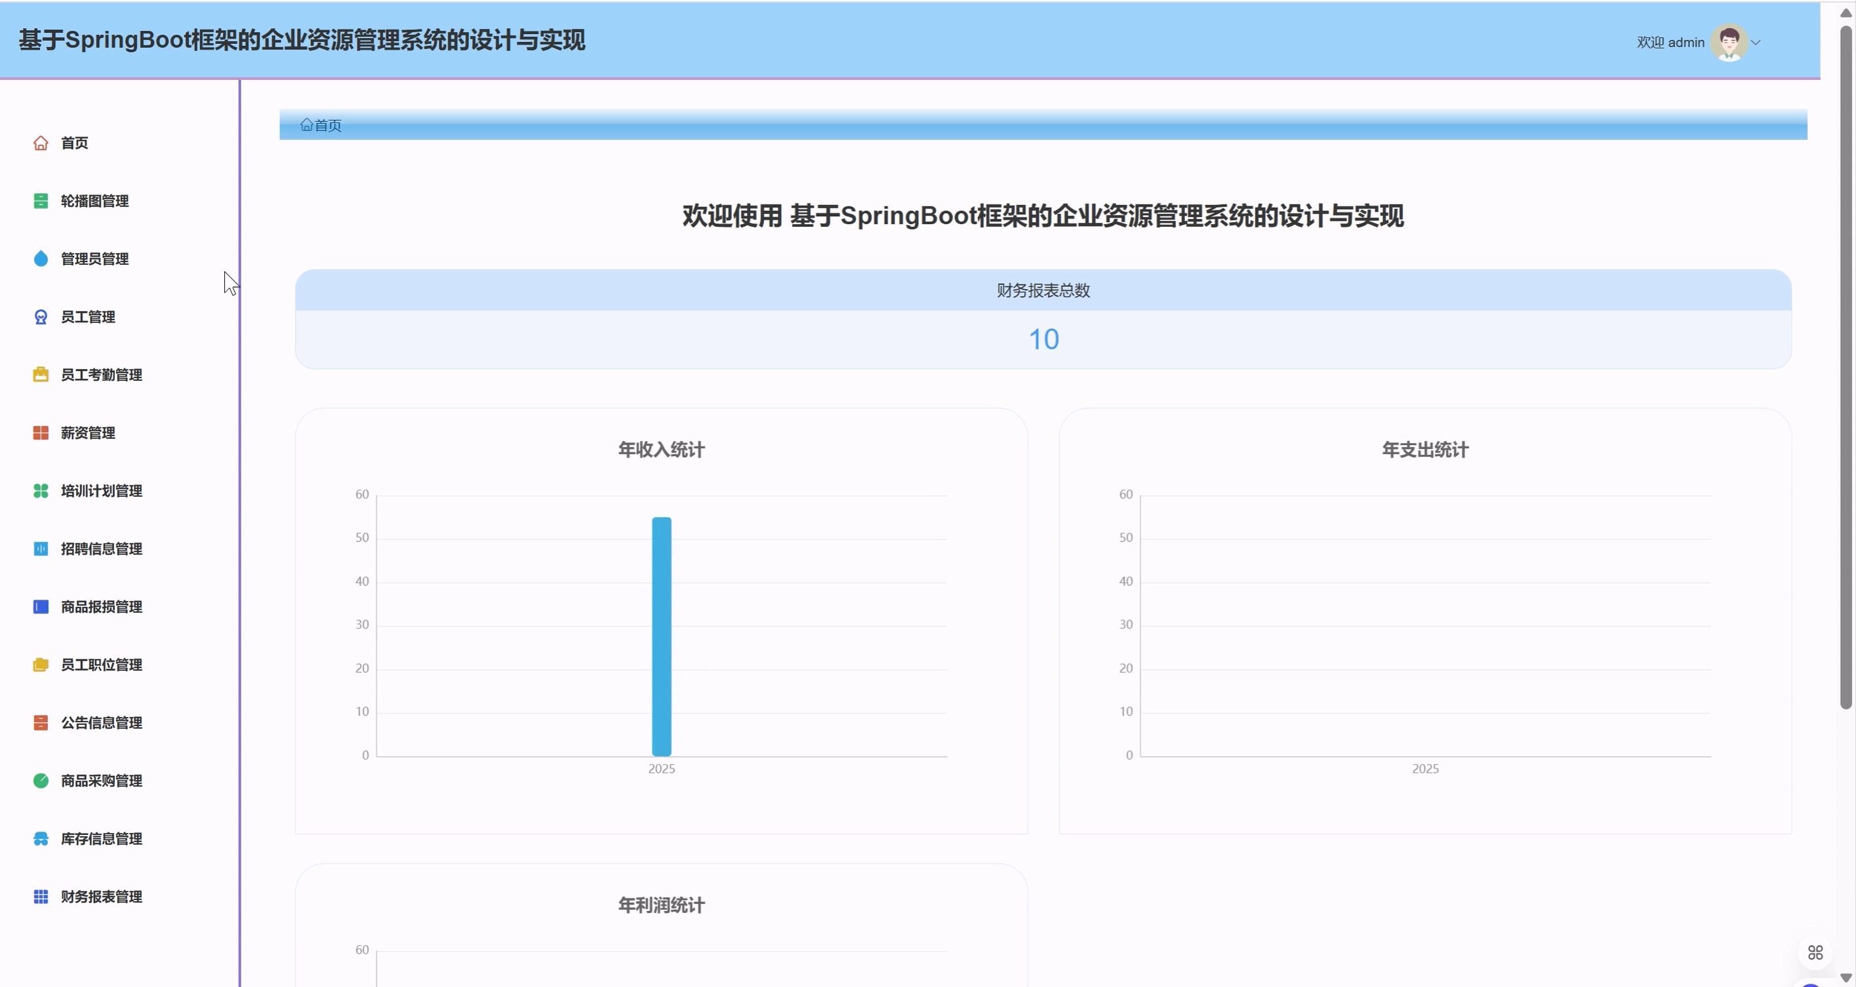Viewport: 1856px width, 987px height.
Task: Click the 2025 income bar in the chart
Action: 662,636
